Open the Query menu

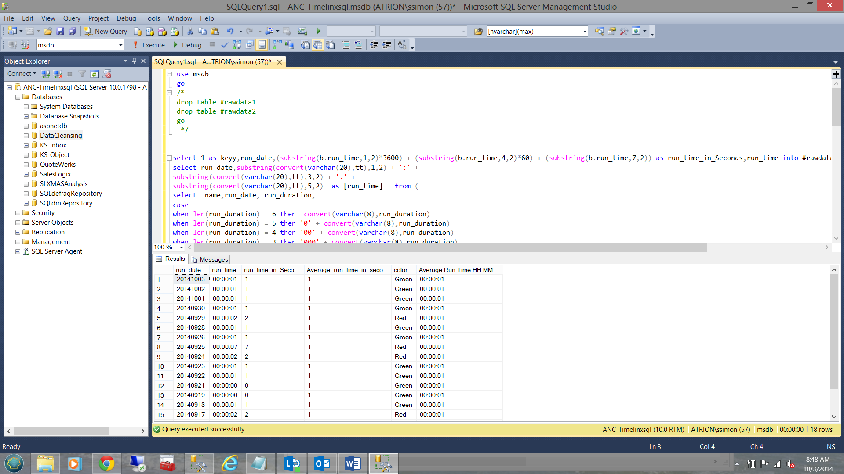click(x=71, y=18)
